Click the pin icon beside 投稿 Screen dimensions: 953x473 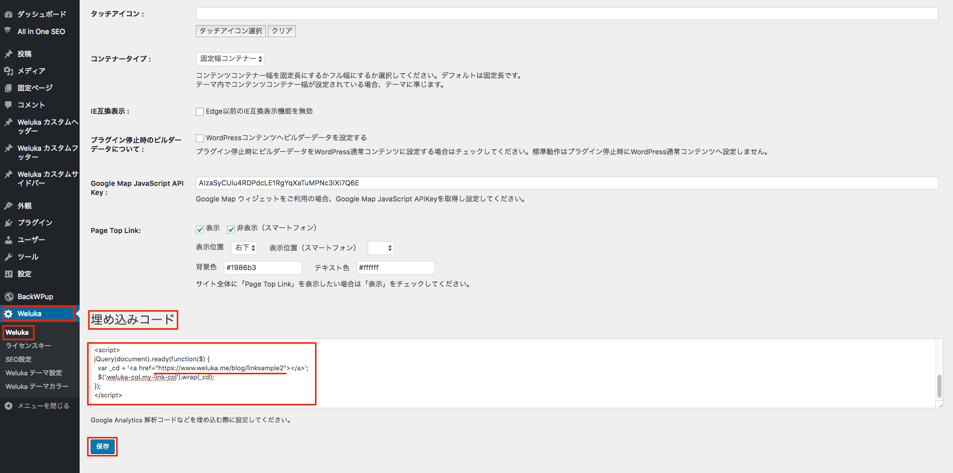pos(9,54)
